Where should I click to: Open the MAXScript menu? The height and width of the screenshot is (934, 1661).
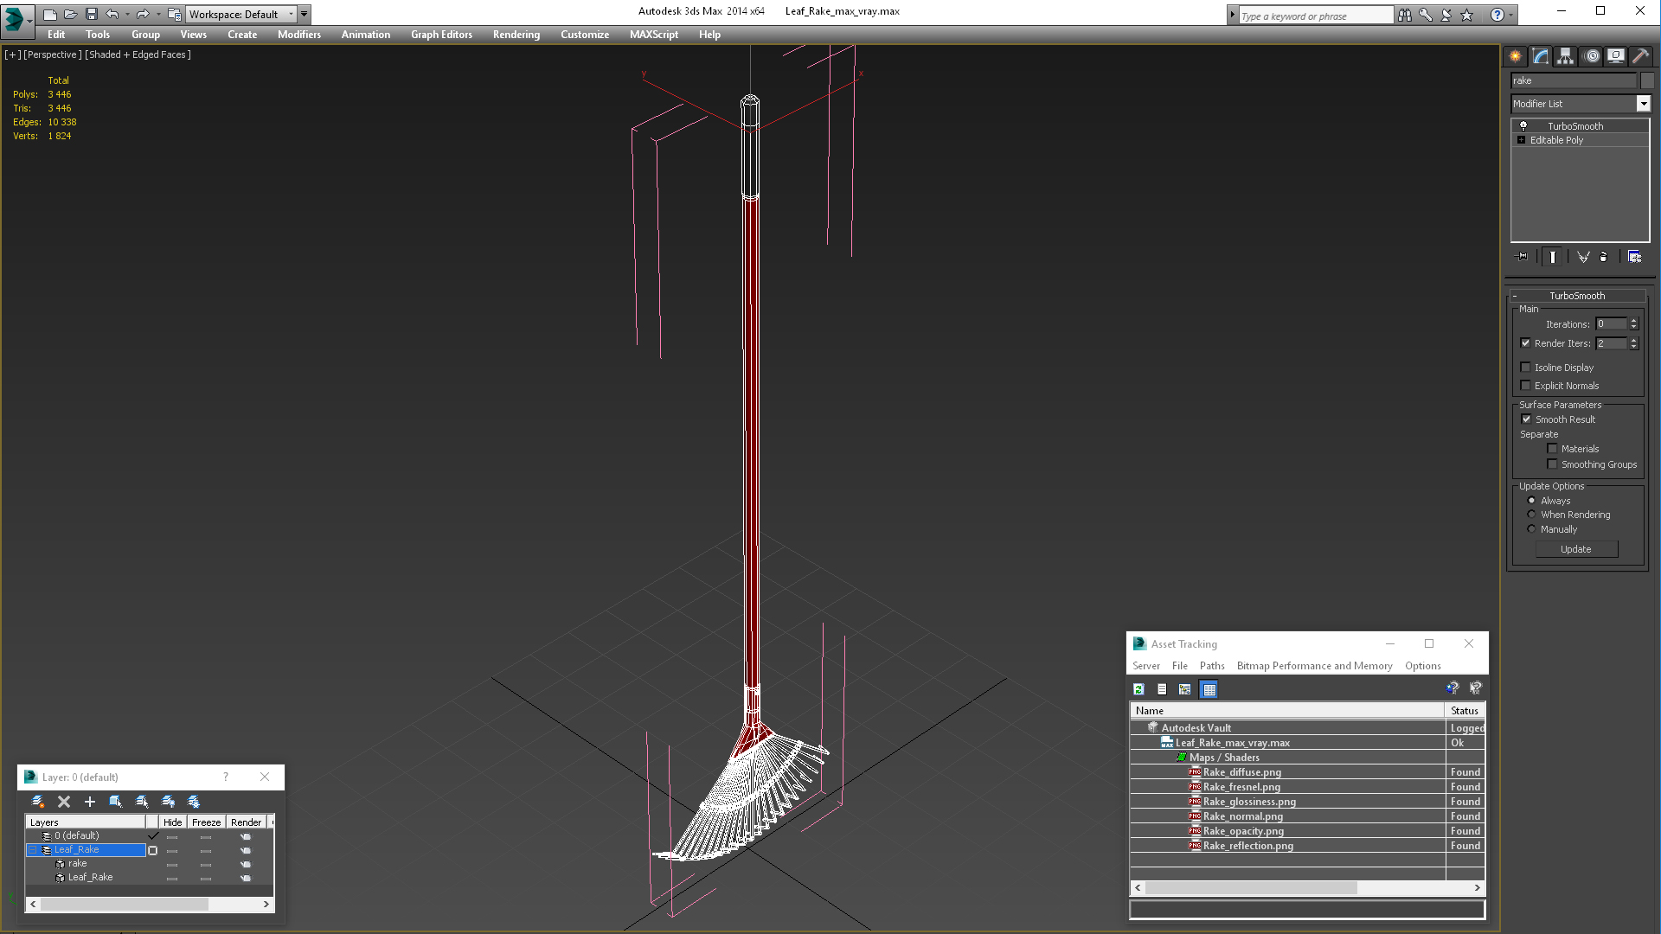pyautogui.click(x=654, y=35)
